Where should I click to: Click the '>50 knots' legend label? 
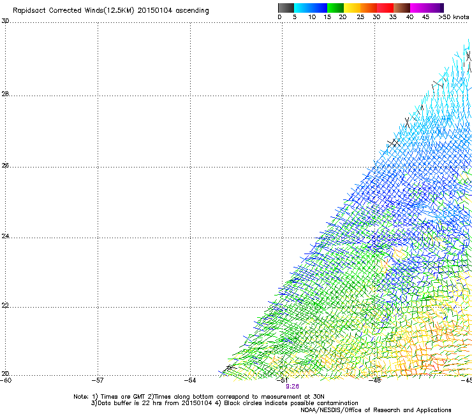[454, 17]
